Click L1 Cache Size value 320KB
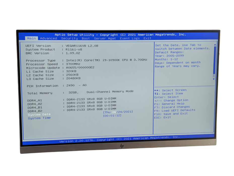The image size is (234, 176). click(x=71, y=71)
